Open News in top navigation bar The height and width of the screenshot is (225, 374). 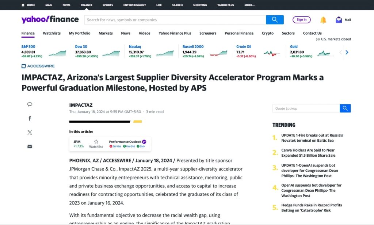point(66,5)
